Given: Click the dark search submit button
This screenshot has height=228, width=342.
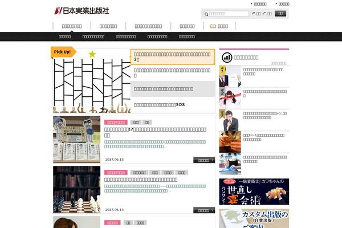Looking at the screenshot, I should pos(280,14).
